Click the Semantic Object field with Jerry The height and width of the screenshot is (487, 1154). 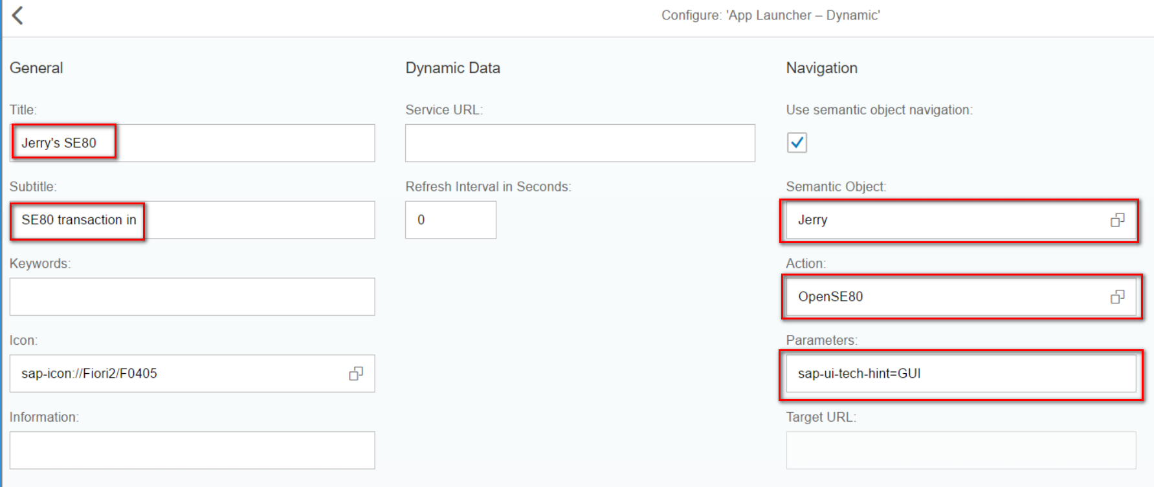point(945,221)
